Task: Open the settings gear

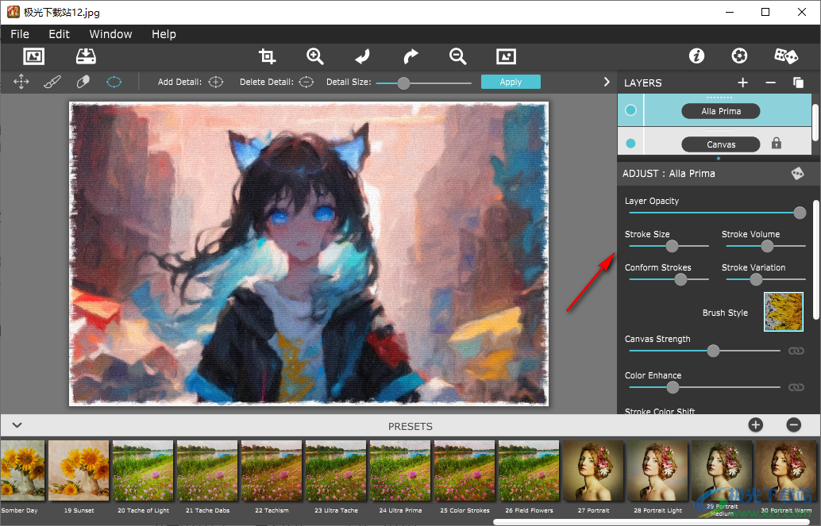Action: coord(739,56)
